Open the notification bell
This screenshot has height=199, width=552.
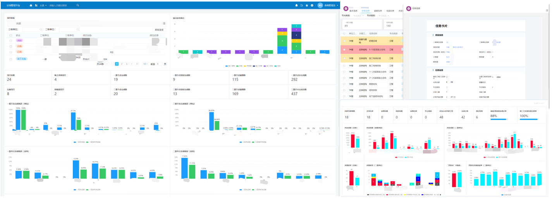297,5
